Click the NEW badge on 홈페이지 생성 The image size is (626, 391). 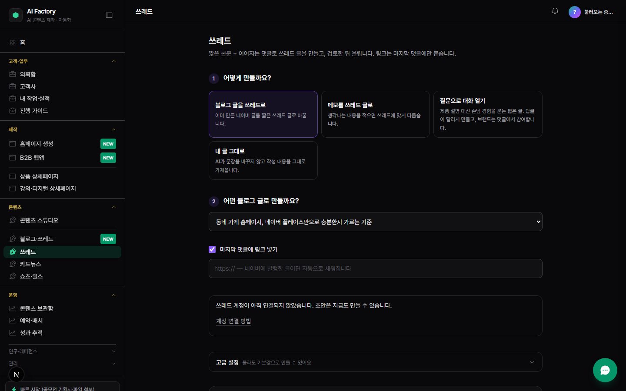click(x=108, y=144)
